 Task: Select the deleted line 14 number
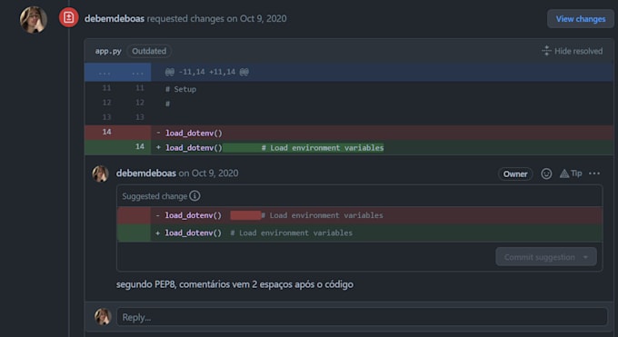pyautogui.click(x=107, y=132)
